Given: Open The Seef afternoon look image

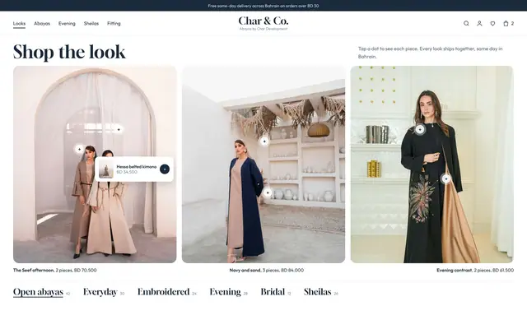Looking at the screenshot, I should point(95,164).
